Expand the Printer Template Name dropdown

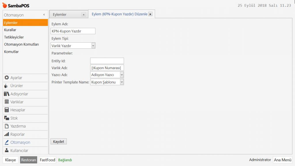pyautogui.click(x=122, y=82)
